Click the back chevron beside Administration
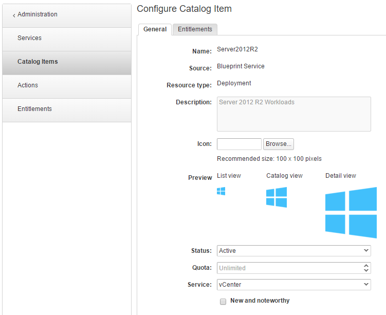The height and width of the screenshot is (315, 386). 14,15
